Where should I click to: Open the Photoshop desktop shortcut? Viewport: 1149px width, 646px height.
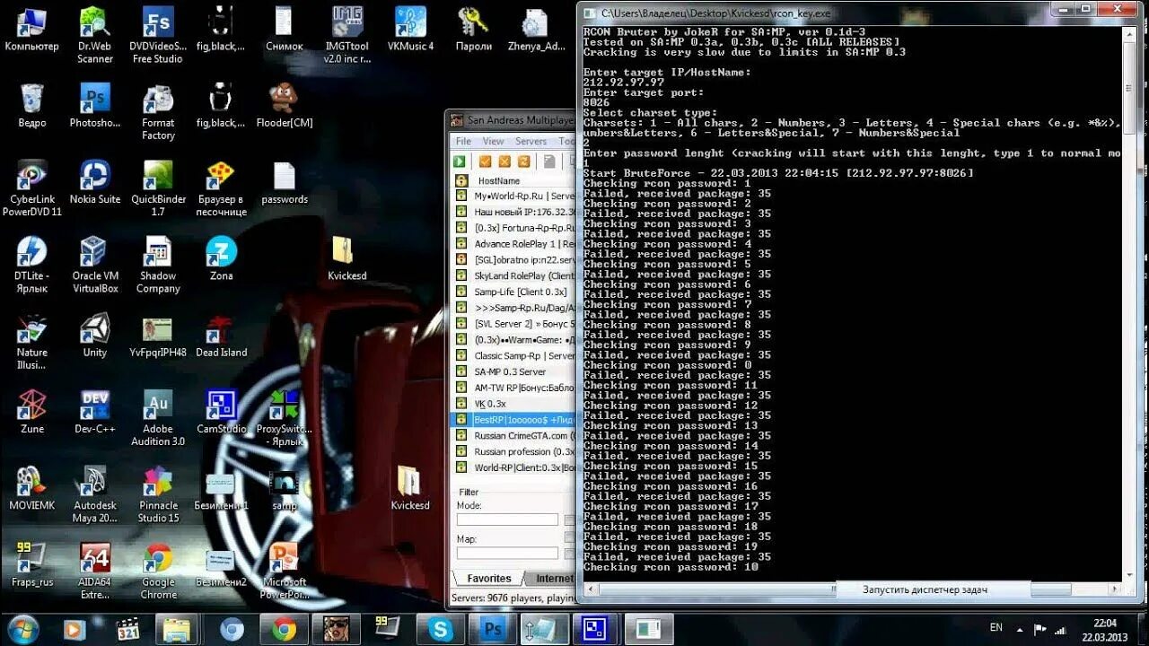click(x=94, y=105)
